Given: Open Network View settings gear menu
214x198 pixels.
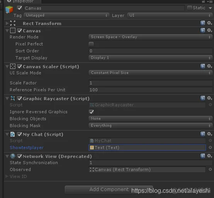Looking at the screenshot, I should click(x=209, y=156).
